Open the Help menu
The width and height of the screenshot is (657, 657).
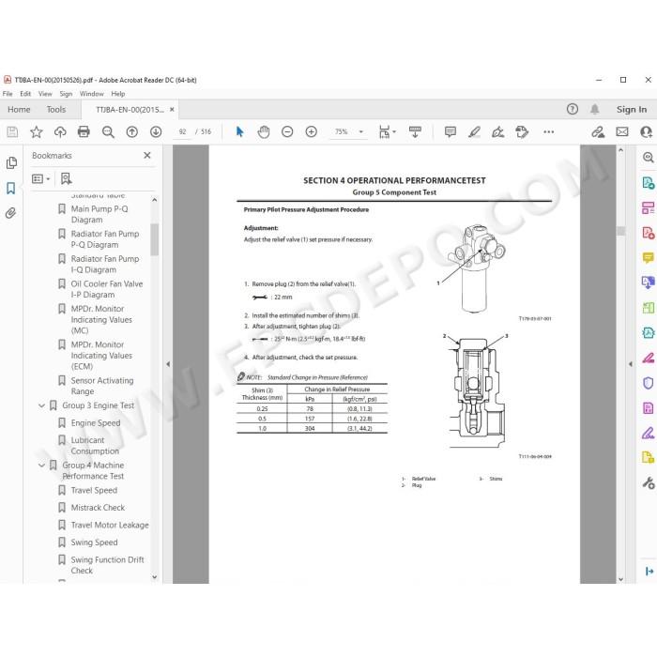tap(117, 94)
